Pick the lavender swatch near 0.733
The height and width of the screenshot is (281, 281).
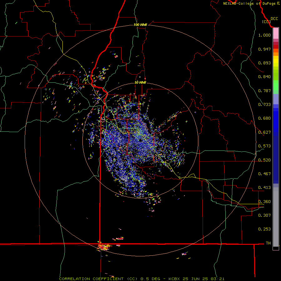[276, 99]
